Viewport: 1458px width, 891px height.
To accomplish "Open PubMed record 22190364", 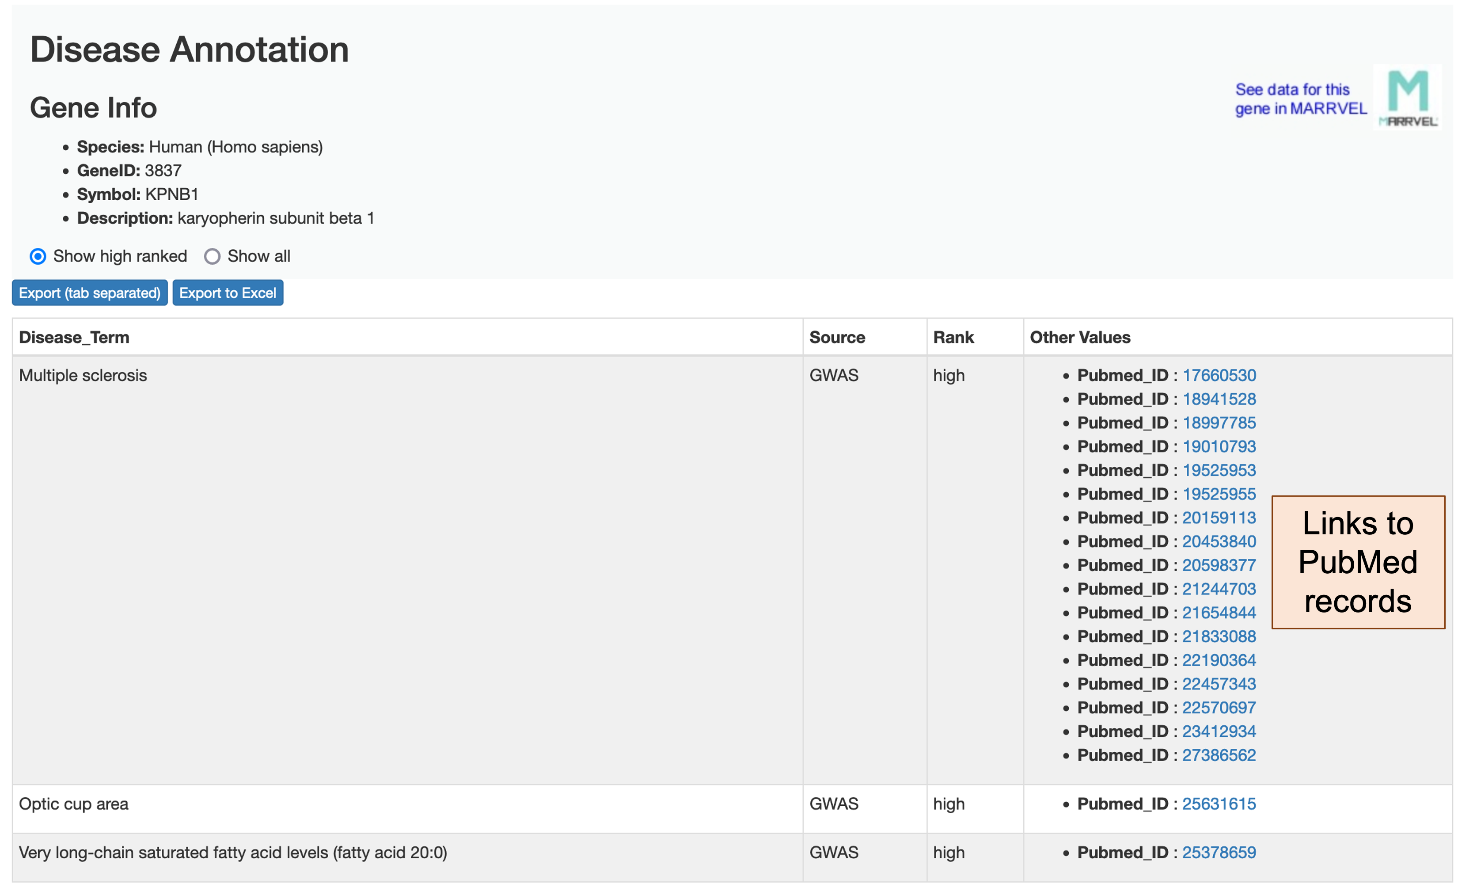I will [1219, 660].
